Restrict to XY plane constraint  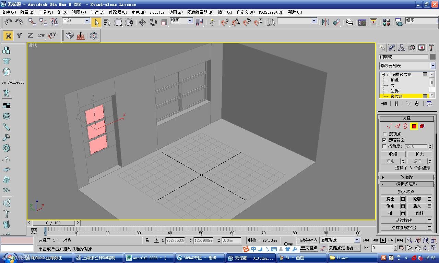point(41,36)
